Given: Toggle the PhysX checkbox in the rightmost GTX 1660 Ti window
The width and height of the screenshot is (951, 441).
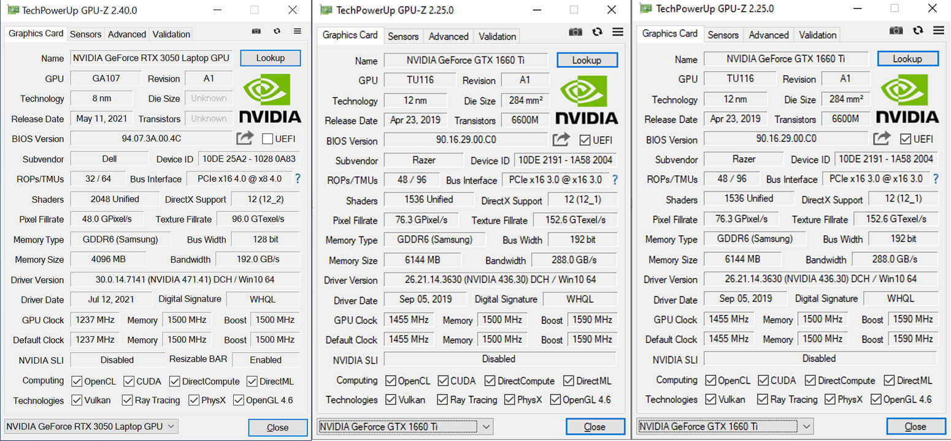Looking at the screenshot, I should click(831, 399).
